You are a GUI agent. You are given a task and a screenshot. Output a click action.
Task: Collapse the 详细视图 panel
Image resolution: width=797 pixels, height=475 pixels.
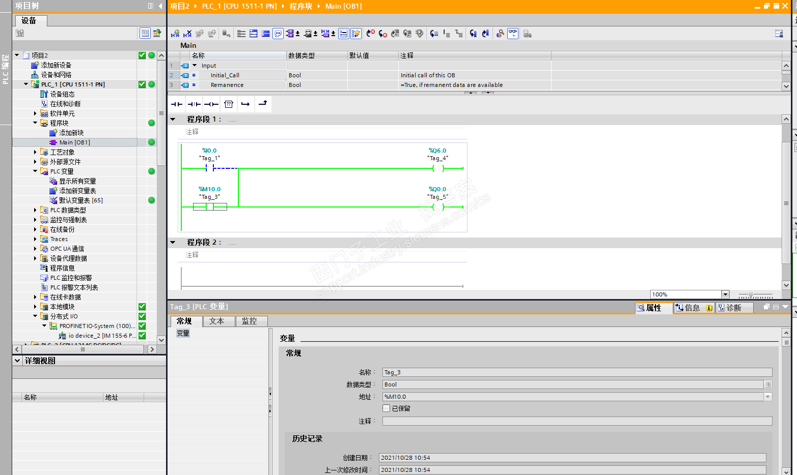point(17,361)
